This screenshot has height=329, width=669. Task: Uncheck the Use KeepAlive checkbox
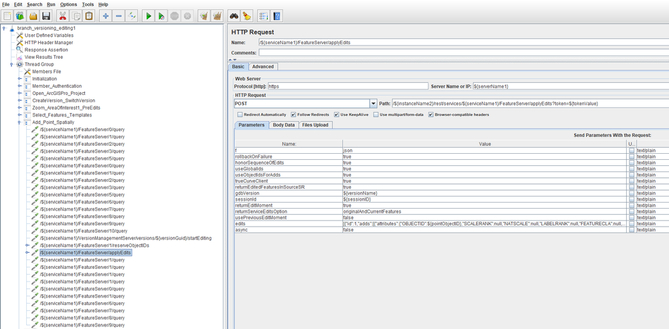tap(337, 115)
